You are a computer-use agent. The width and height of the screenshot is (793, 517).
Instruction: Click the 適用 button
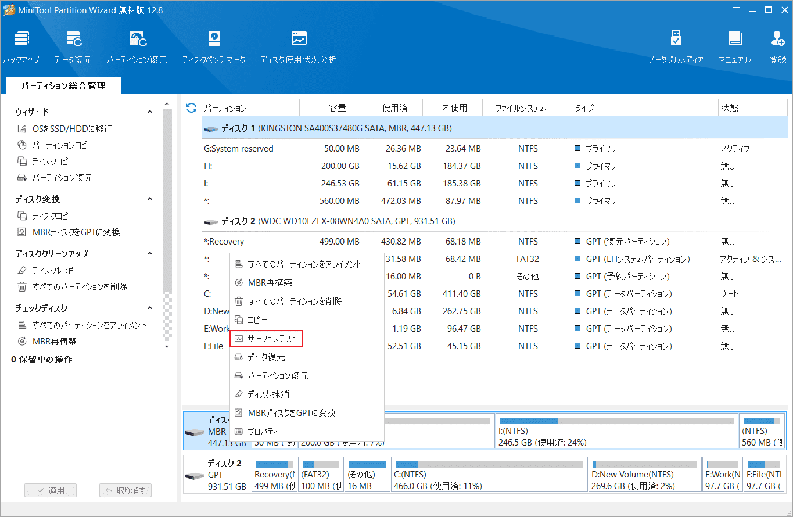click(51, 490)
